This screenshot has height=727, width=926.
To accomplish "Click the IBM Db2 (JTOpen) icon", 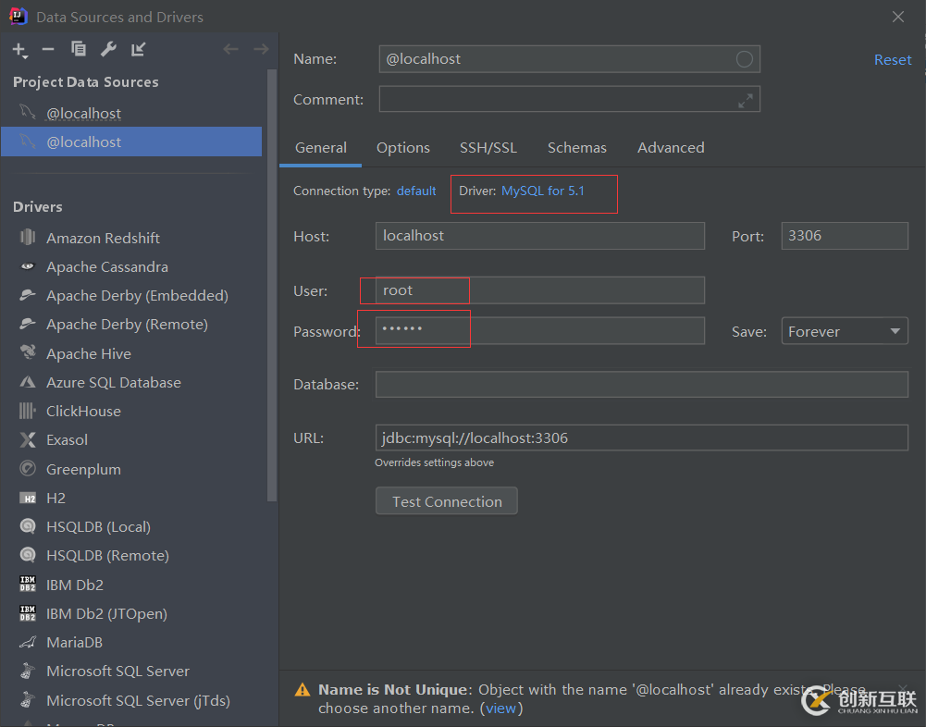I will (28, 613).
